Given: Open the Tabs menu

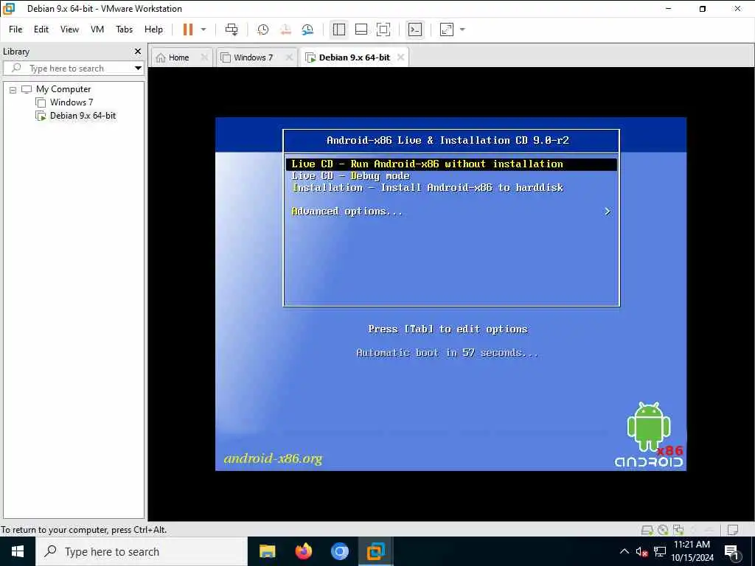Looking at the screenshot, I should coord(124,29).
